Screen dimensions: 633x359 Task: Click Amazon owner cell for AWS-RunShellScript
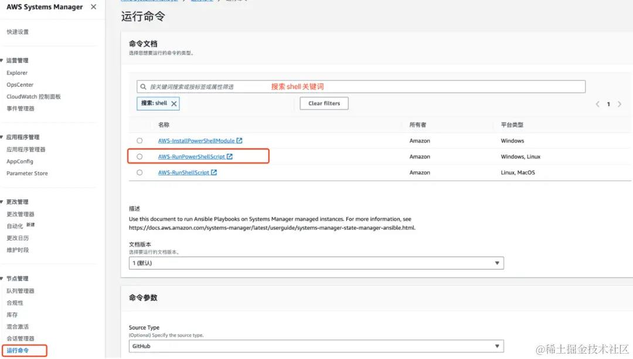point(420,172)
